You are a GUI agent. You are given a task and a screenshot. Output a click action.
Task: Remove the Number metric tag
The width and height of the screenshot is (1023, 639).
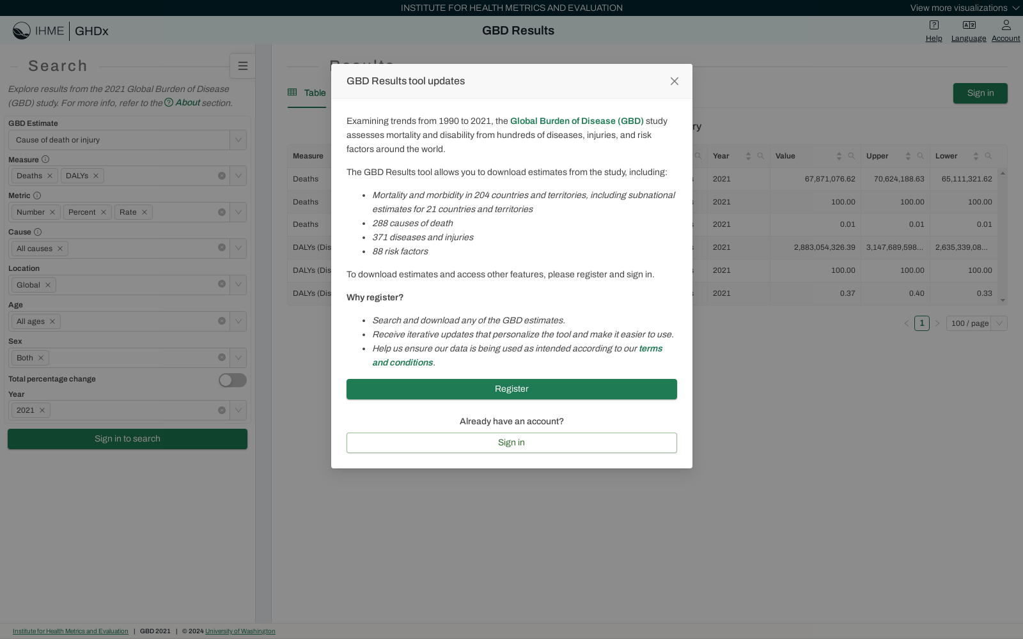[52, 212]
